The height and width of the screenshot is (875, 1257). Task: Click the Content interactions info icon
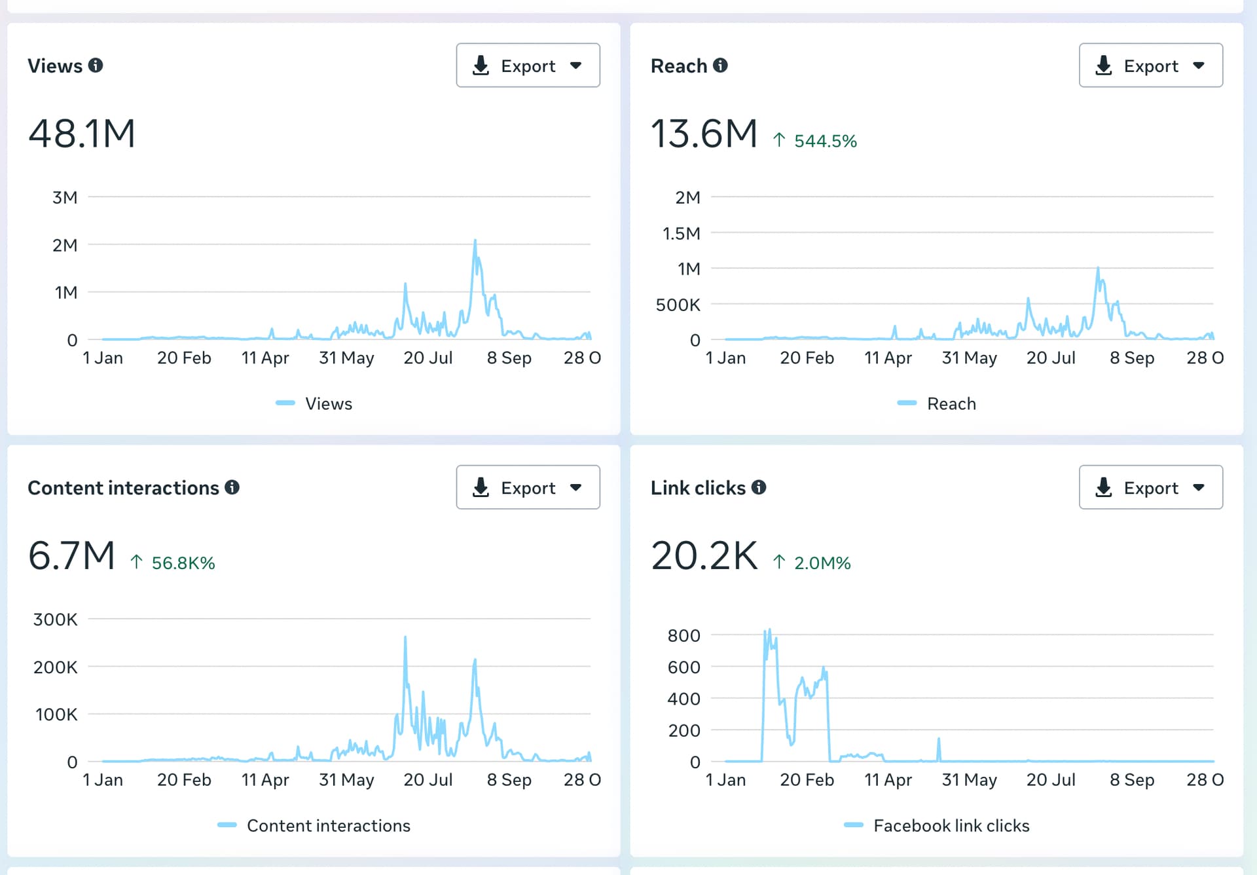(232, 487)
